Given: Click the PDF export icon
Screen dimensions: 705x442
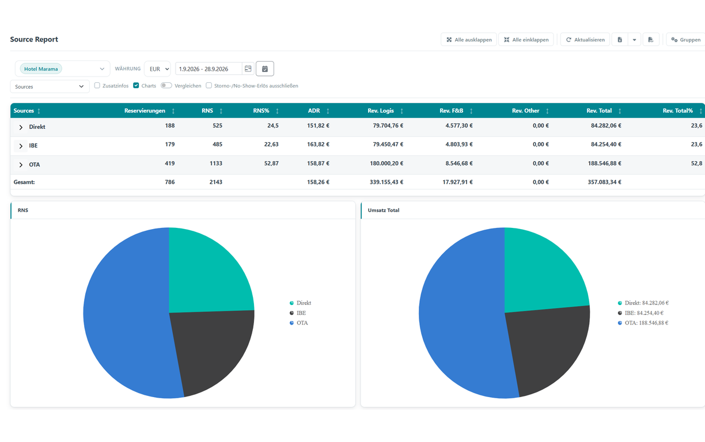Looking at the screenshot, I should tap(650, 40).
